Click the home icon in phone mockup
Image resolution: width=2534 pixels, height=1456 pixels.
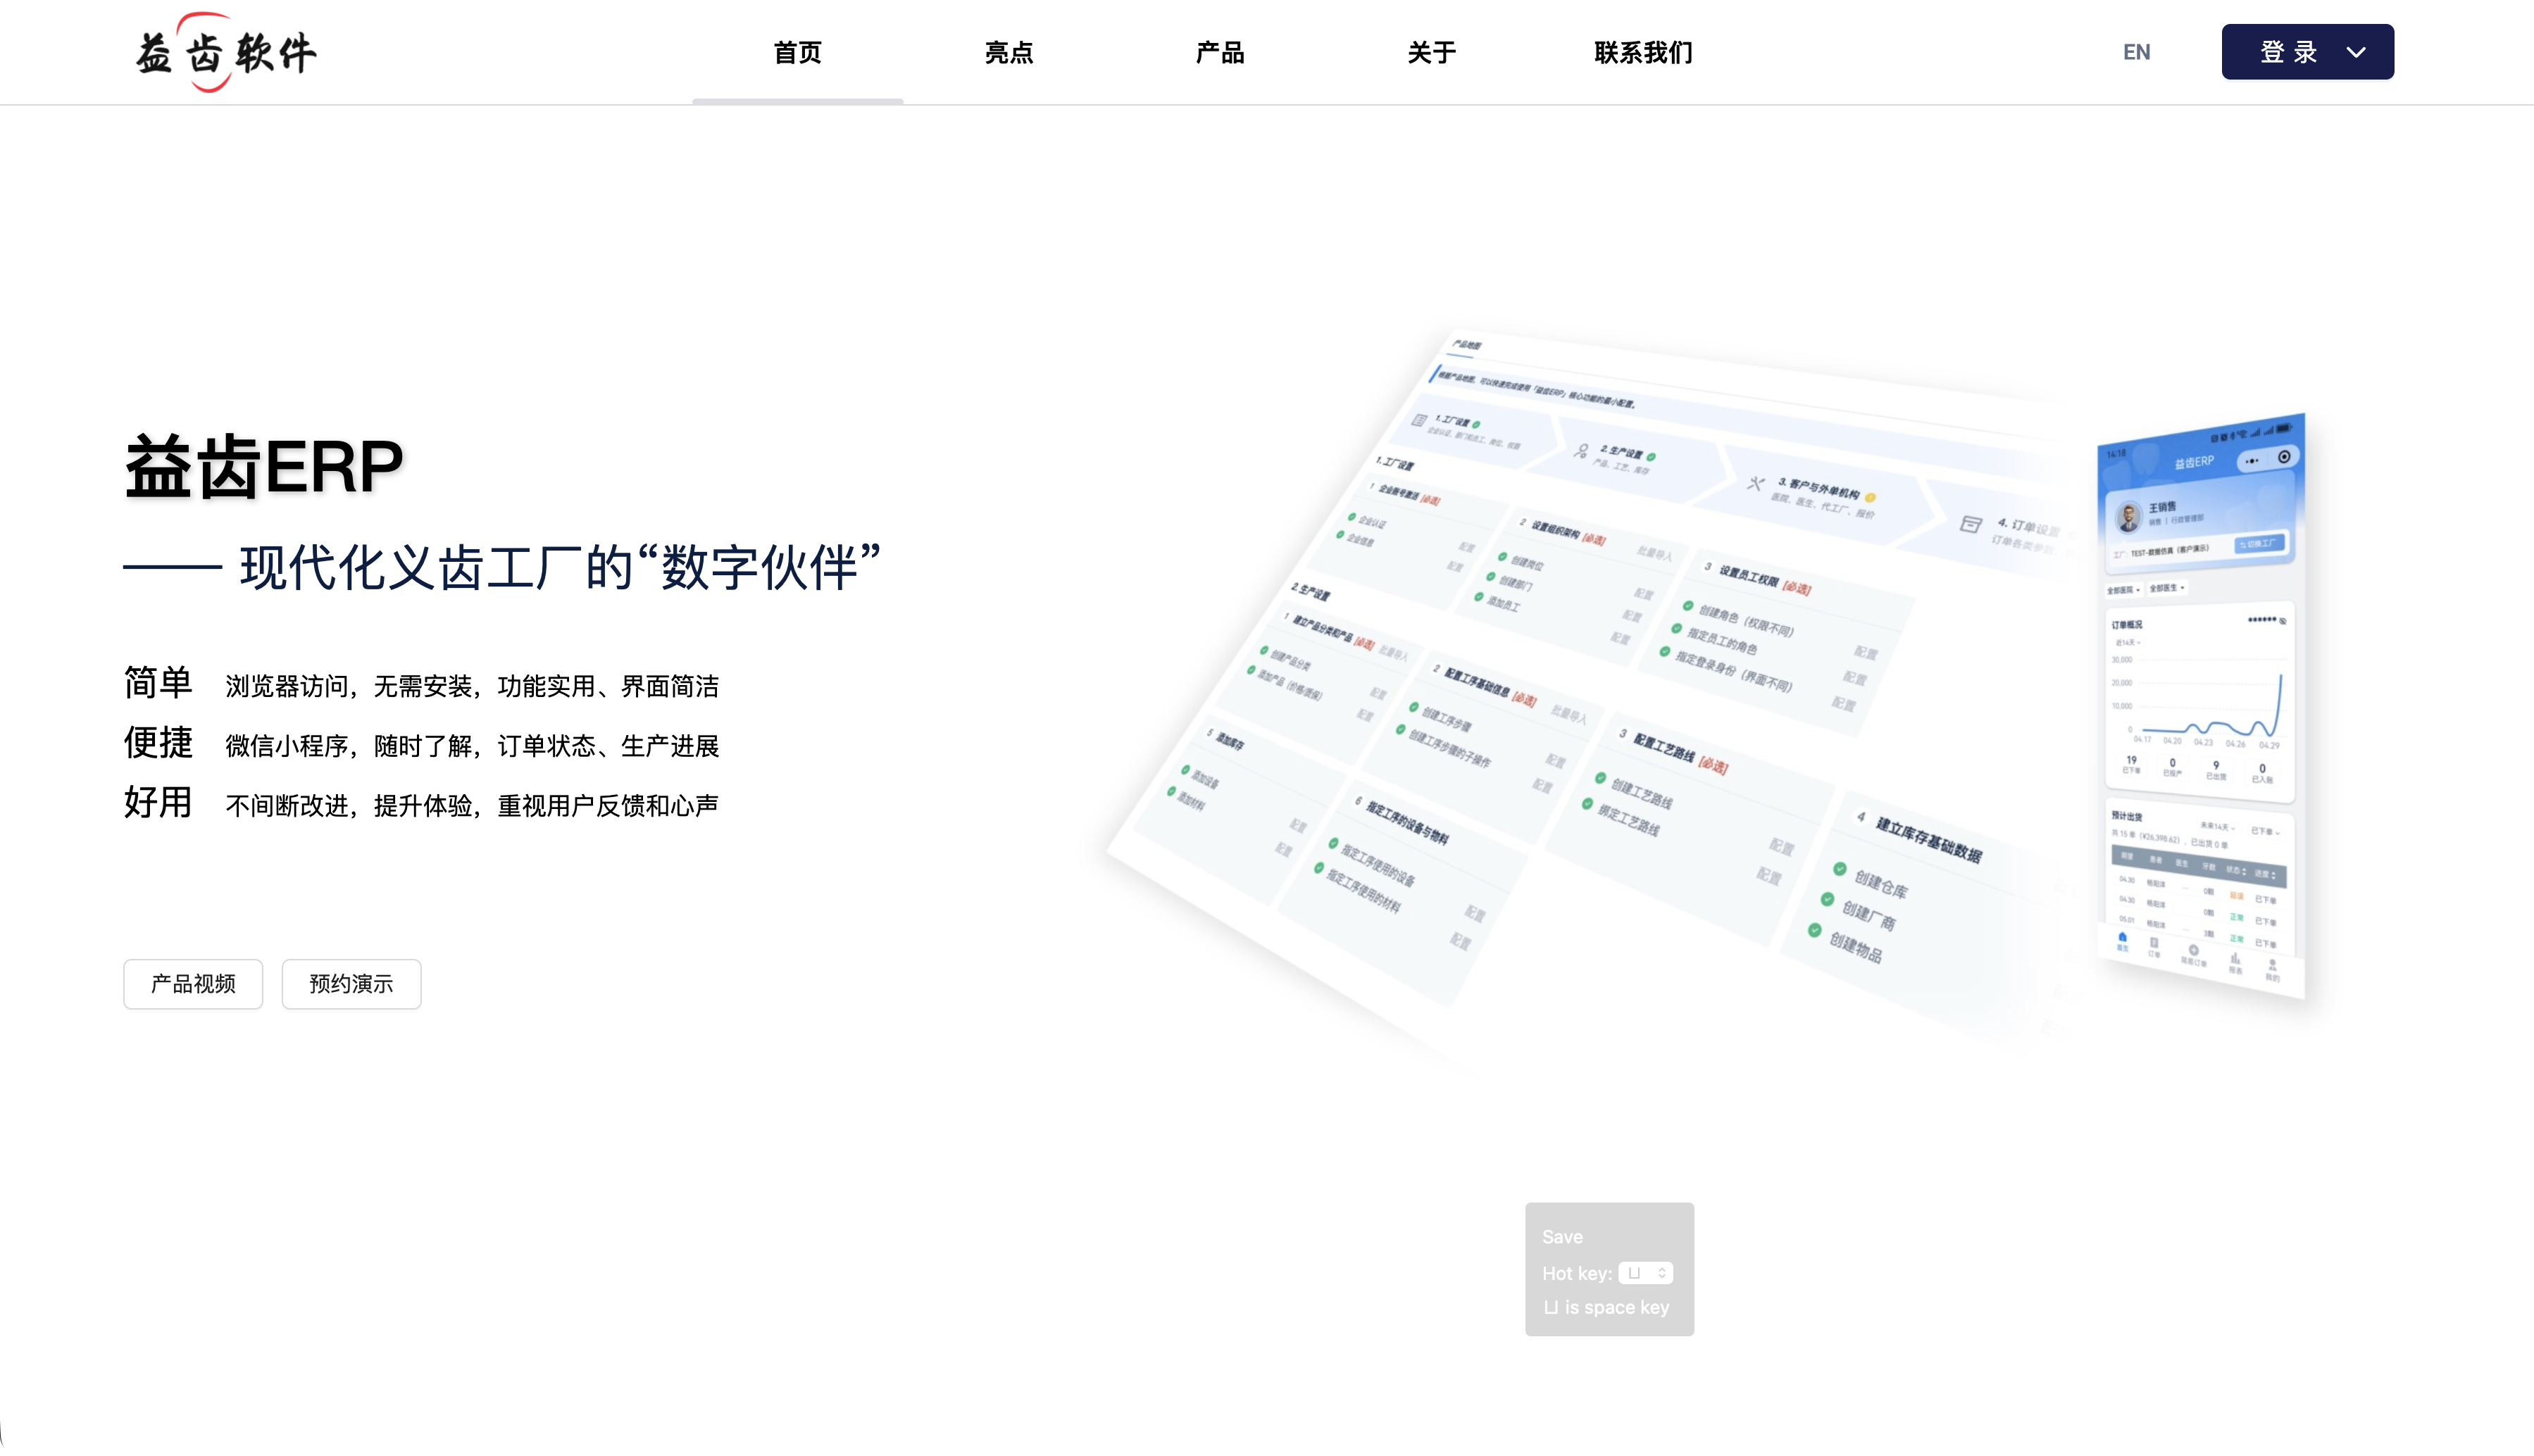click(x=2122, y=938)
